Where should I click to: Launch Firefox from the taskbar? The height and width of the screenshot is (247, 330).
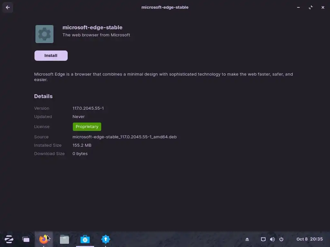(x=44, y=239)
